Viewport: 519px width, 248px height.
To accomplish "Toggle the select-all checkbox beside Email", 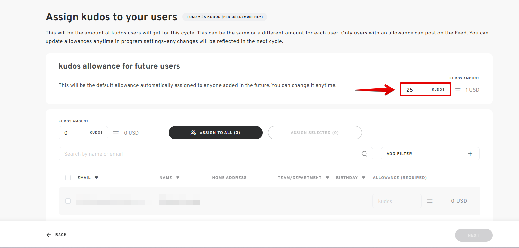I will 68,178.
